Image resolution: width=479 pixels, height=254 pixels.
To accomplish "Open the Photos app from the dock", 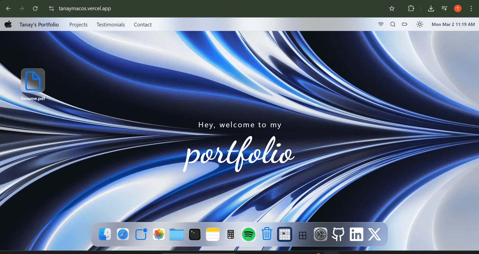I will point(159,234).
